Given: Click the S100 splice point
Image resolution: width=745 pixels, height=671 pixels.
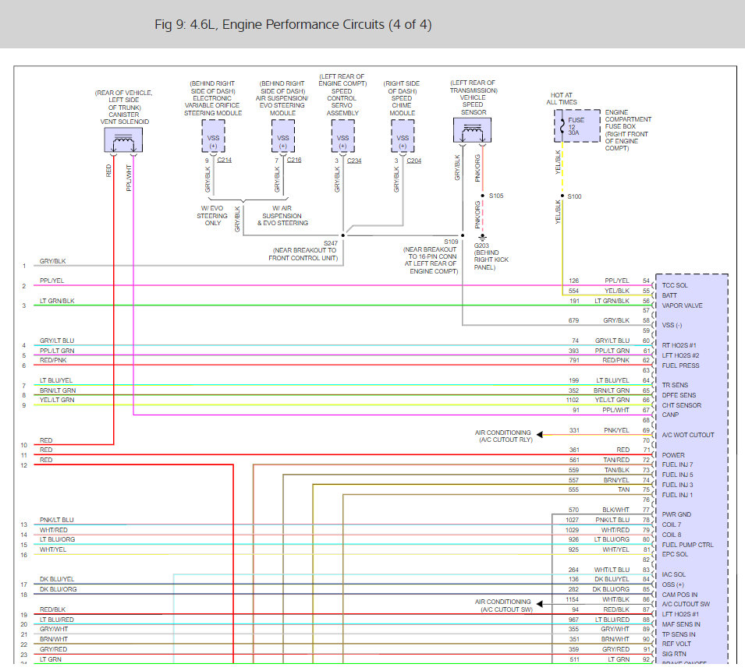Looking at the screenshot, I should click(562, 196).
